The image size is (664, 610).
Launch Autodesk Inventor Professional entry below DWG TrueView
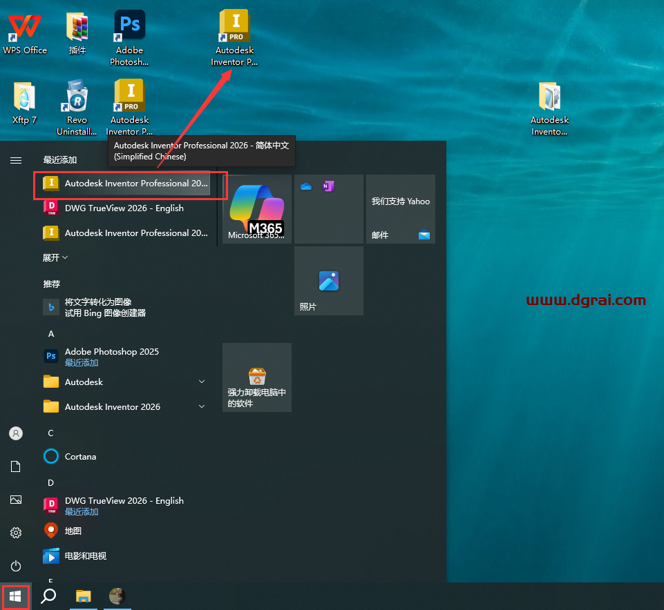pyautogui.click(x=126, y=233)
